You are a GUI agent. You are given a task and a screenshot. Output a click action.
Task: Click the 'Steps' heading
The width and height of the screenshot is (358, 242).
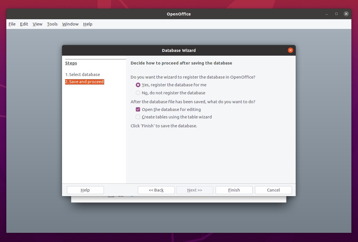71,63
